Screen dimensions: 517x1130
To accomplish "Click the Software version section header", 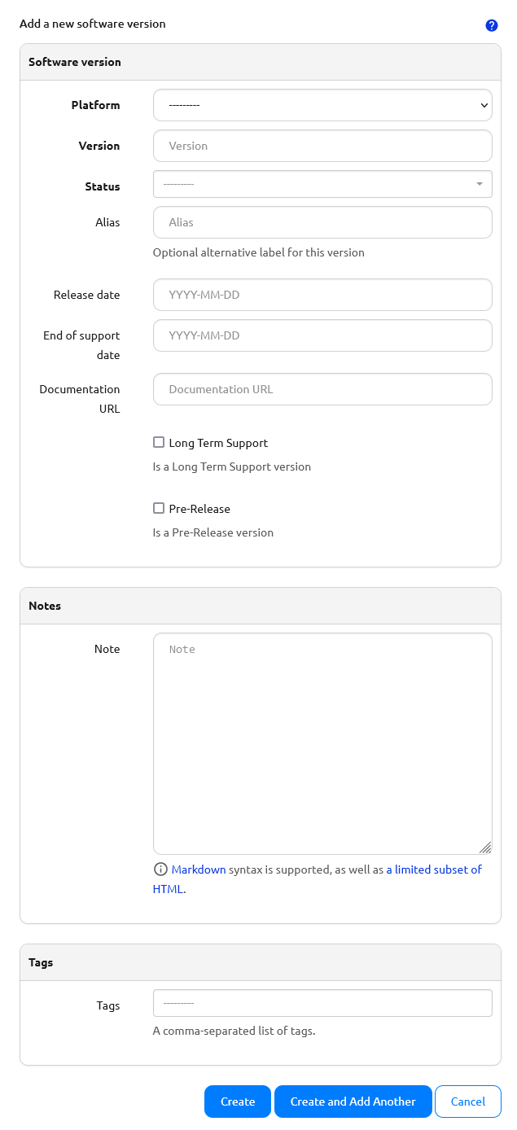I will click(75, 62).
